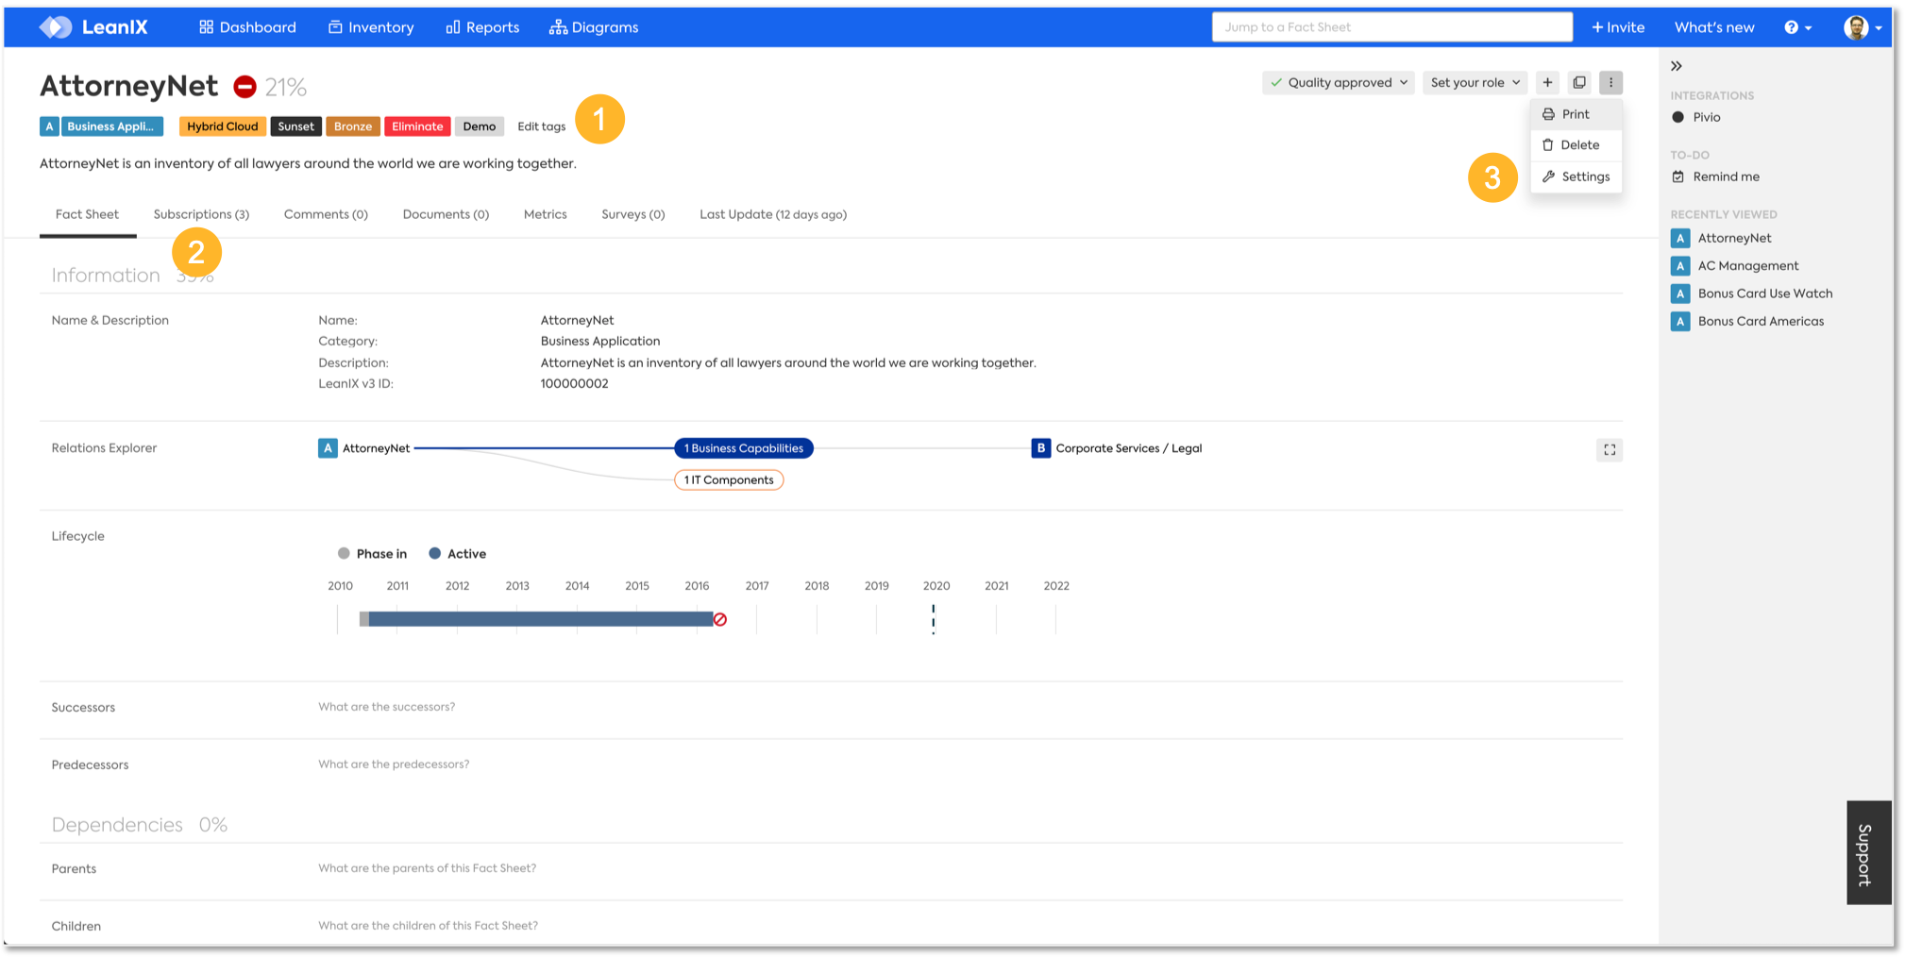Click the Bronze tag

(353, 126)
